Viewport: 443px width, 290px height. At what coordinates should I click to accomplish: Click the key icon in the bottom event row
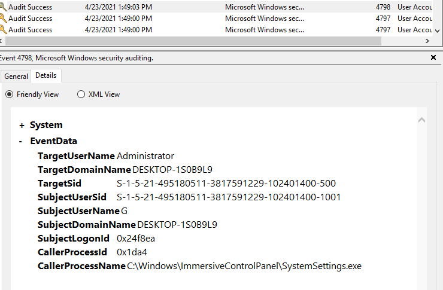(x=4, y=29)
